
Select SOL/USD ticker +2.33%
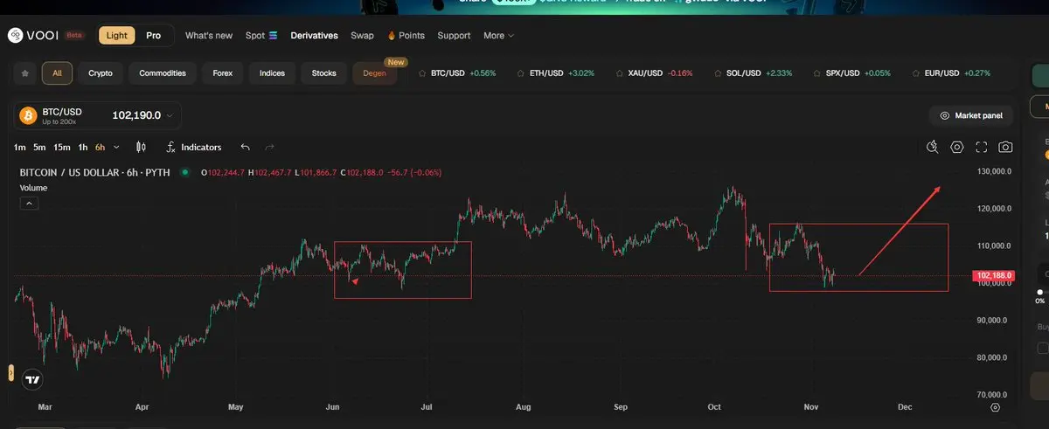point(753,73)
